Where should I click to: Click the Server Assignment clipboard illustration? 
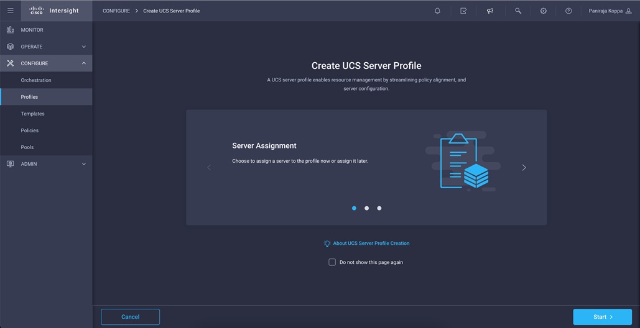coord(461,162)
